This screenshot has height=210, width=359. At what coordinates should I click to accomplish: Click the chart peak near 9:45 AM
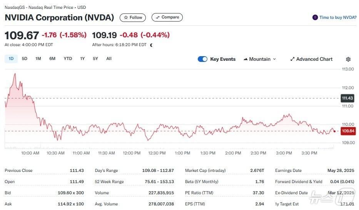pyautogui.click(x=15, y=73)
